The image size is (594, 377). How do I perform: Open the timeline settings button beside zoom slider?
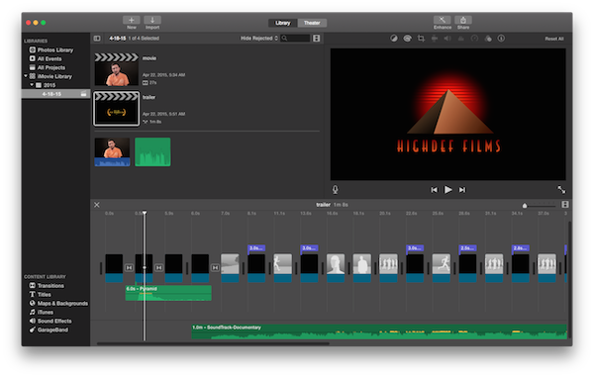[x=565, y=205]
